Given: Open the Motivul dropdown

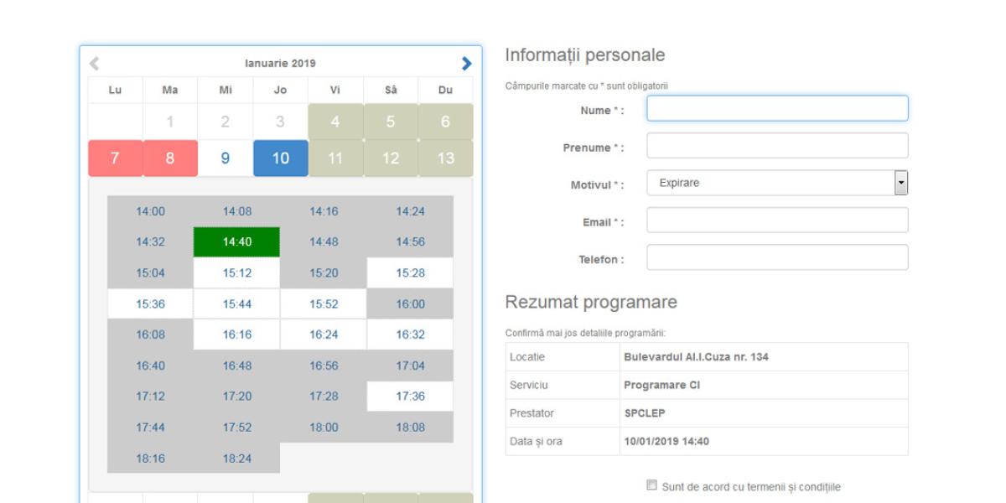Looking at the screenshot, I should pos(776,183).
